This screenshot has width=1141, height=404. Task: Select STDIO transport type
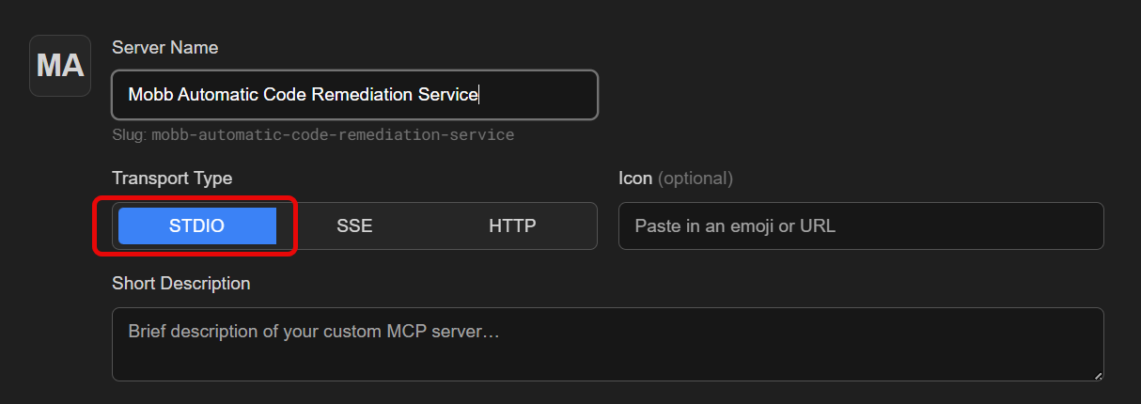[x=196, y=225]
